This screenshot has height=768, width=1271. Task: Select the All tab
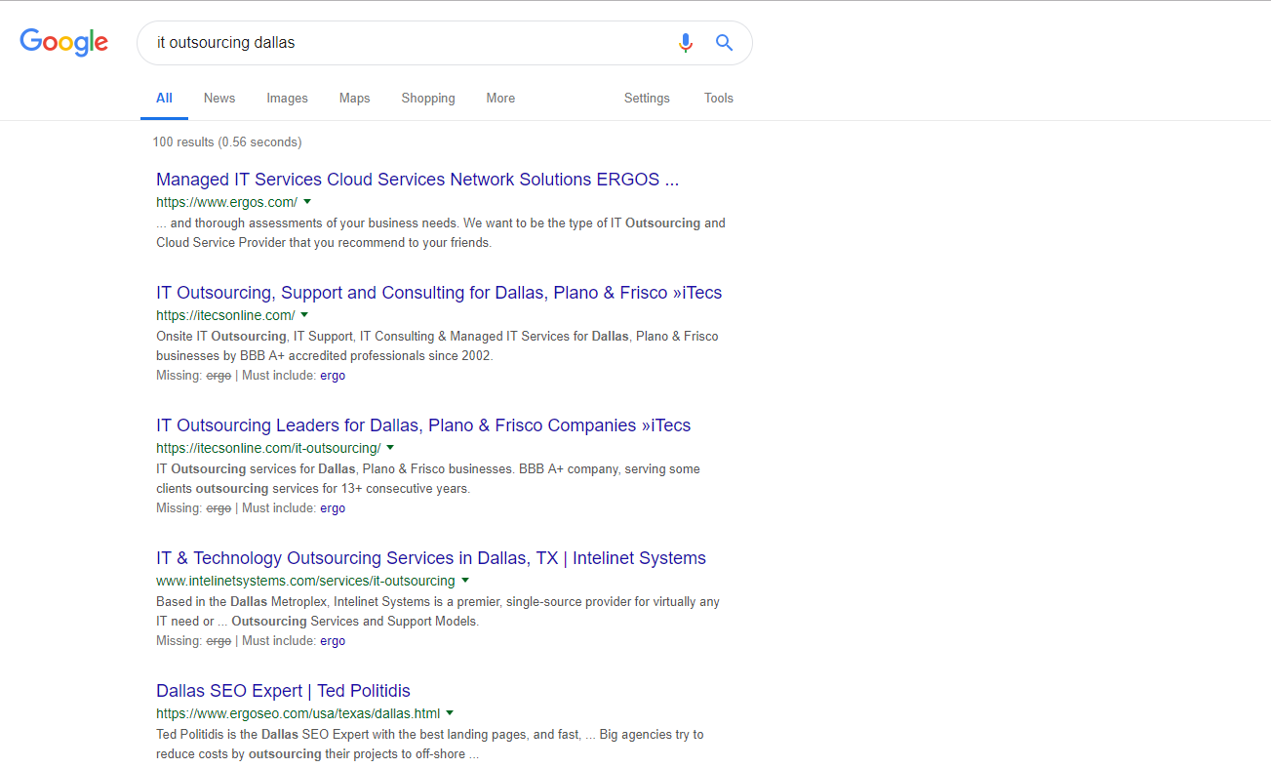point(164,98)
